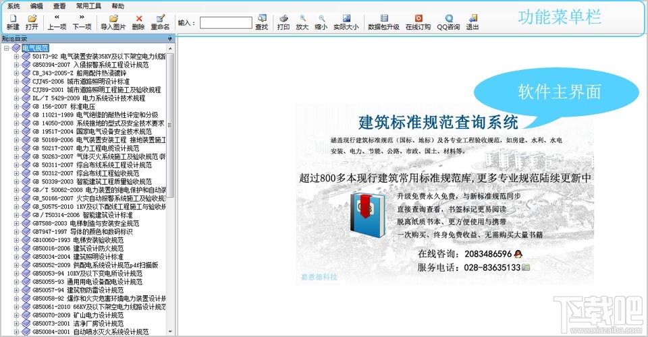
Task: Open a file with the 打开 icon
Action: (x=32, y=22)
